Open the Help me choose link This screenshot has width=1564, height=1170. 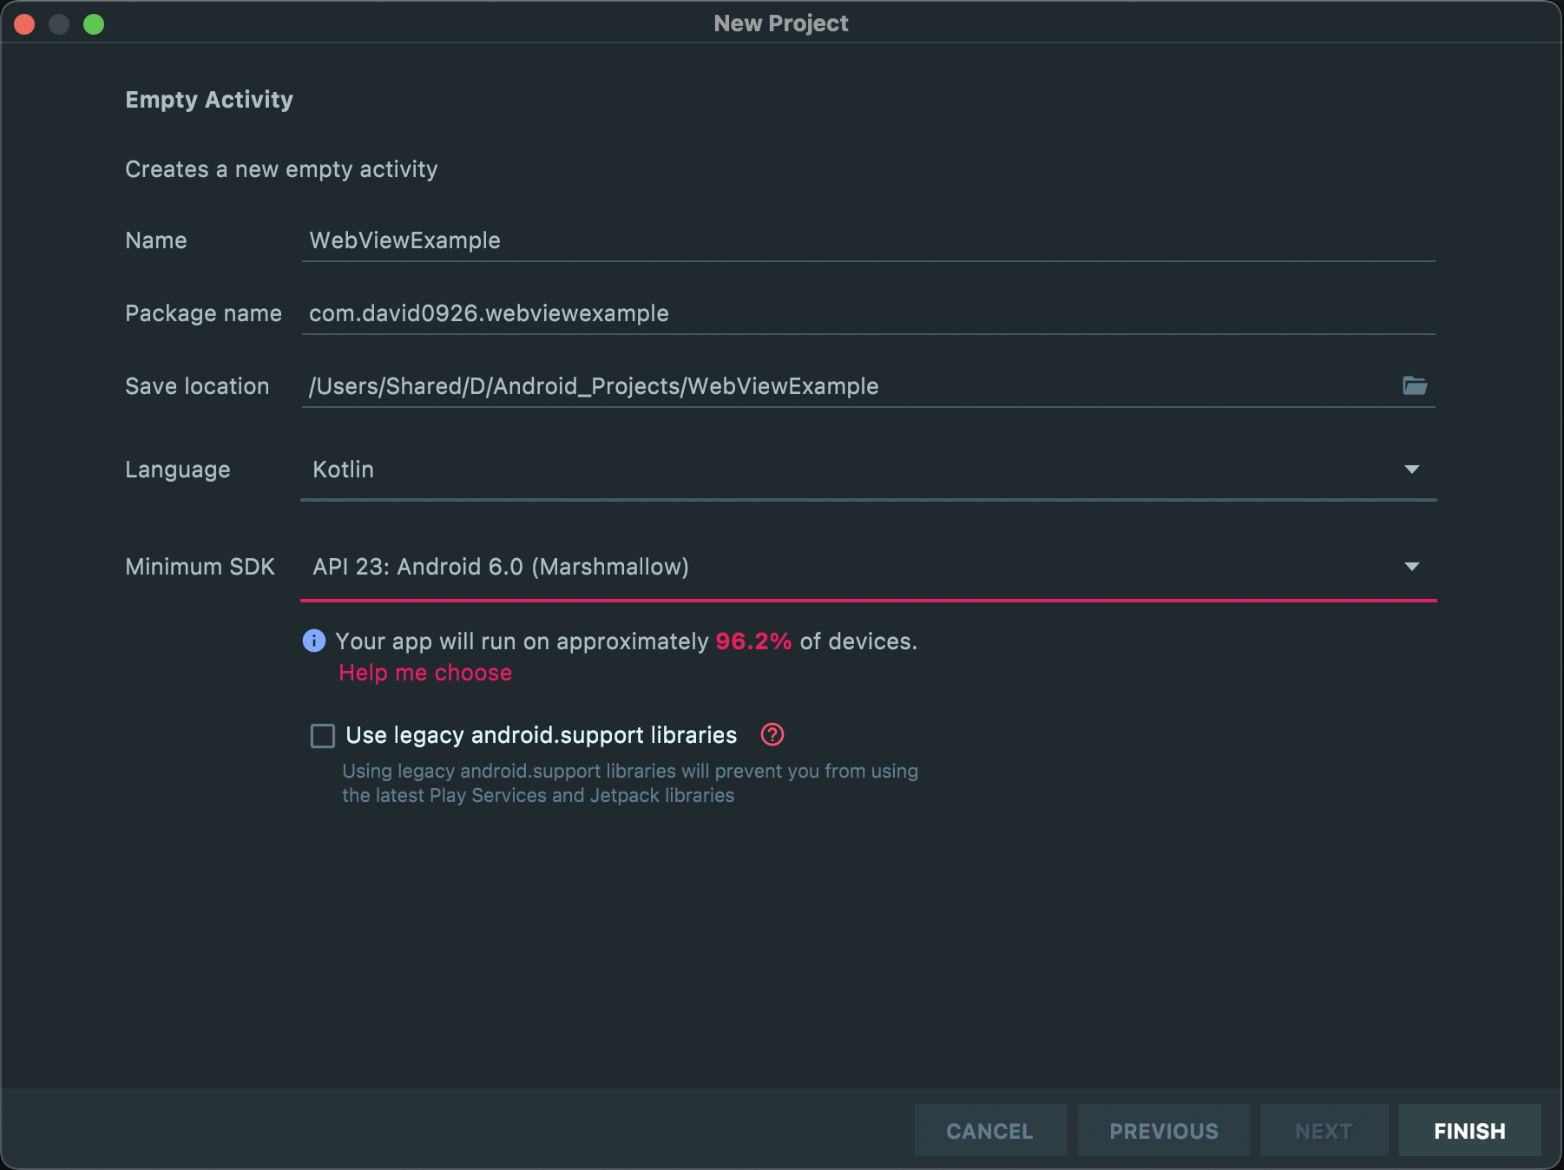[x=425, y=673]
